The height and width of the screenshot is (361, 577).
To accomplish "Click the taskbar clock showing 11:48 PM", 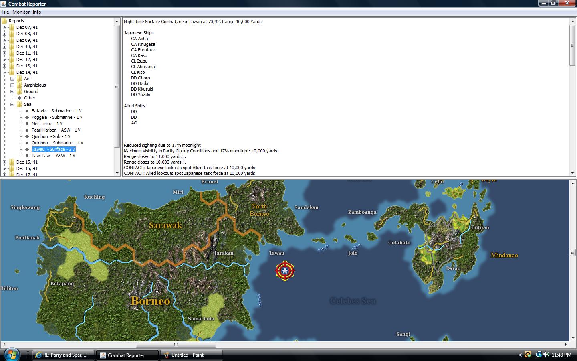I will [x=561, y=355].
